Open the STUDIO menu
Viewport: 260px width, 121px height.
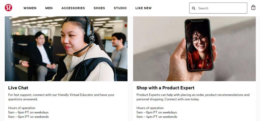(120, 8)
